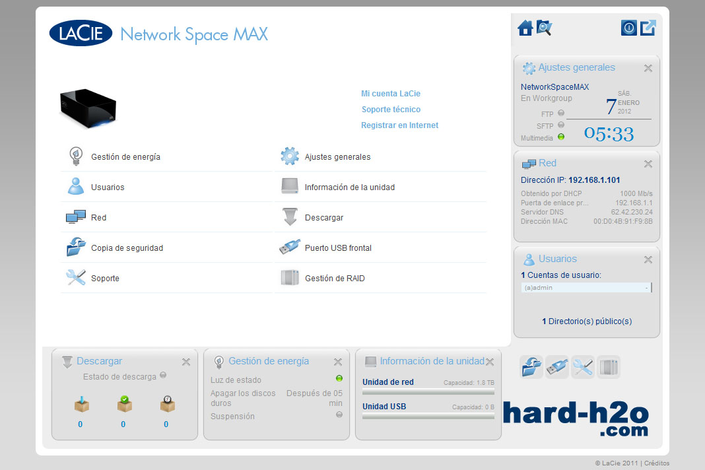Open the file browser search icon
Viewport: 705px width, 470px height.
tap(544, 28)
